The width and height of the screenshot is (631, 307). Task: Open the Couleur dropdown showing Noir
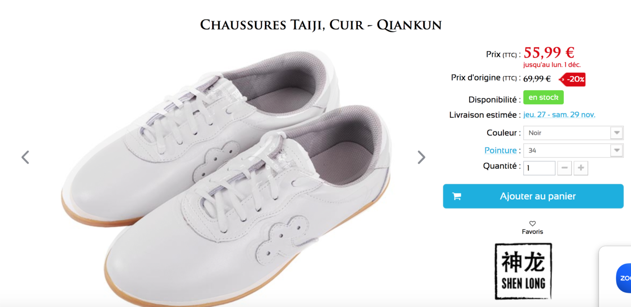[573, 133]
